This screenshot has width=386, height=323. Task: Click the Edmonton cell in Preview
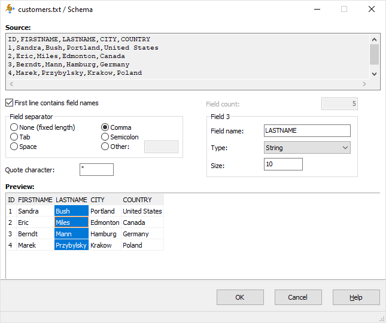coord(105,223)
